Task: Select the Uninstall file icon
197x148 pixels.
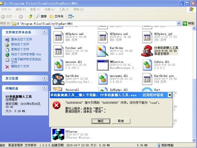Action: pyautogui.click(x=58, y=89)
